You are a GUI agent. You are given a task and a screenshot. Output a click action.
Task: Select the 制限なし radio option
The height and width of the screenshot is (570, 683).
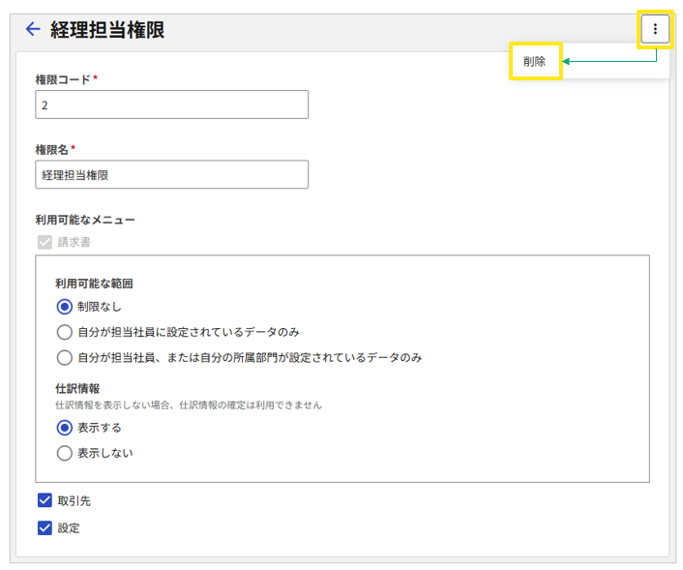pos(65,307)
